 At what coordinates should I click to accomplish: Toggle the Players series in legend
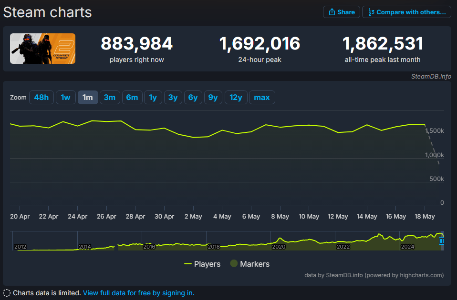(x=202, y=264)
